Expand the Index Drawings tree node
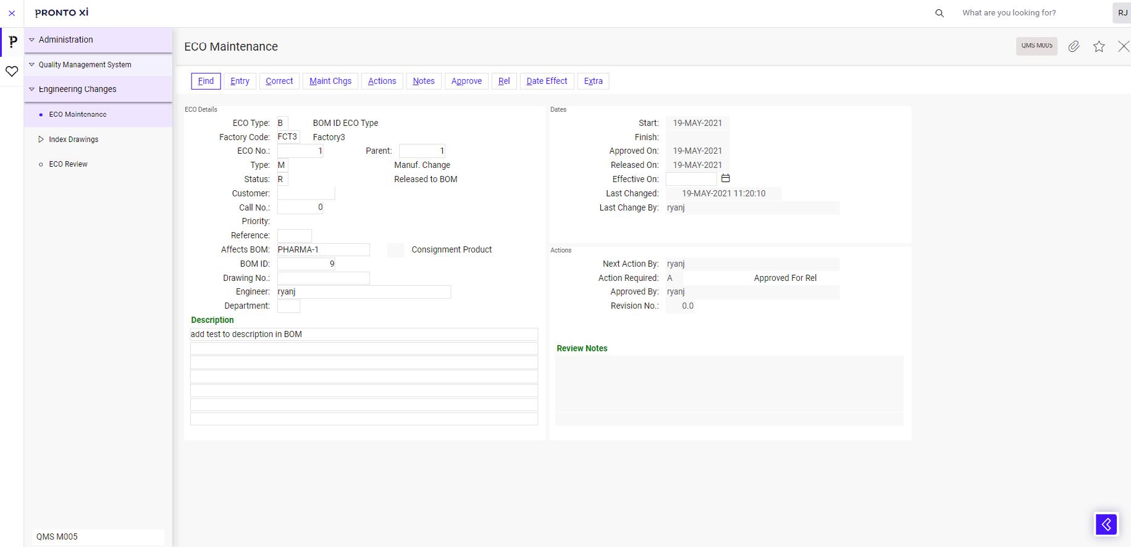Image resolution: width=1131 pixels, height=547 pixels. point(41,140)
